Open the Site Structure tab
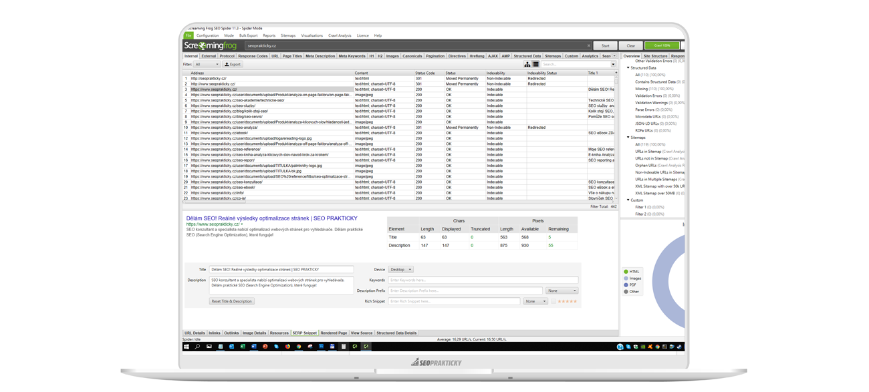The image size is (869, 392). pos(655,56)
